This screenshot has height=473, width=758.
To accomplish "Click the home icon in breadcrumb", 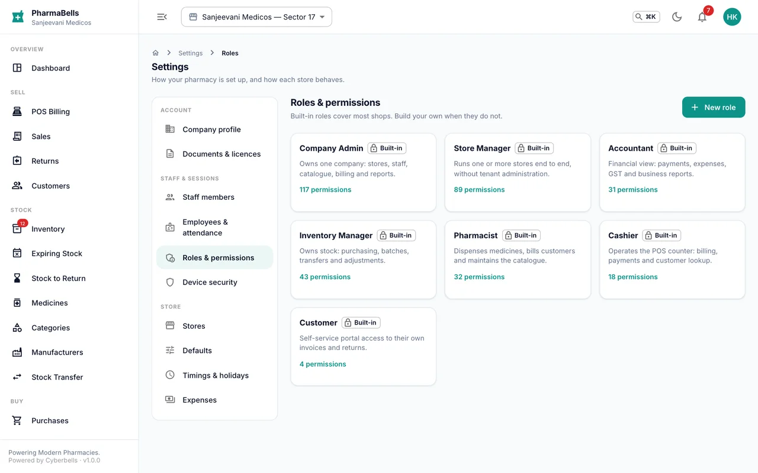I will [156, 53].
